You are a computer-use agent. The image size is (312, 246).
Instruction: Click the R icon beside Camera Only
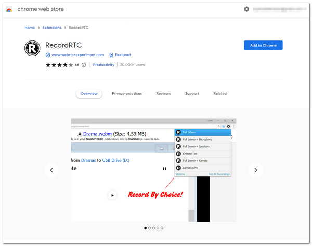tap(178, 168)
